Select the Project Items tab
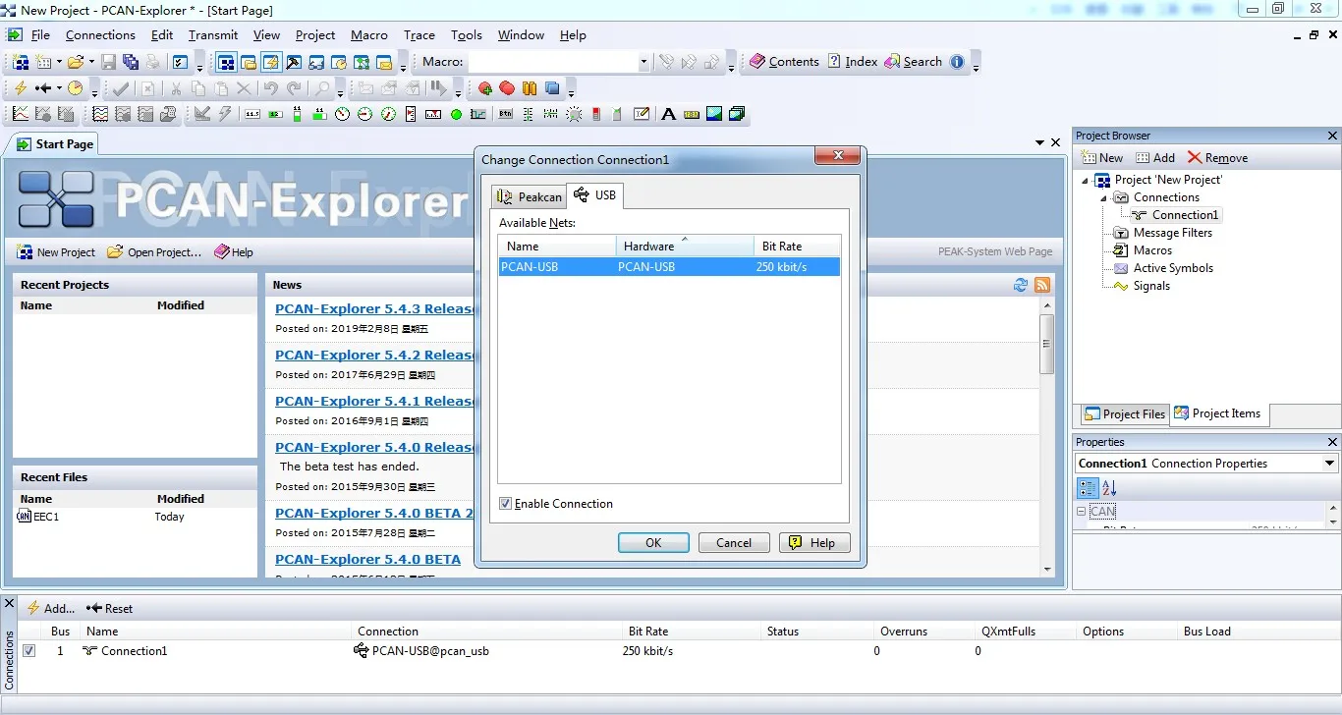This screenshot has width=1342, height=715. [1218, 413]
